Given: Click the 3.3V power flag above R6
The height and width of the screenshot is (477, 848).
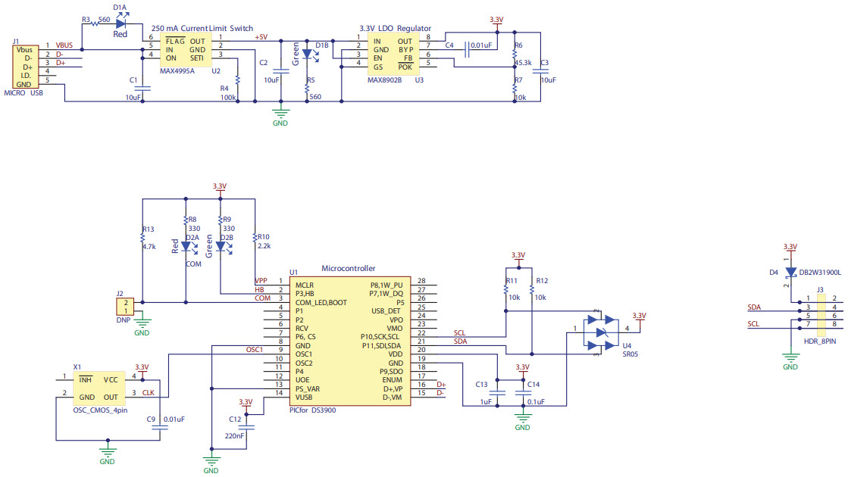Looking at the screenshot, I should [496, 21].
